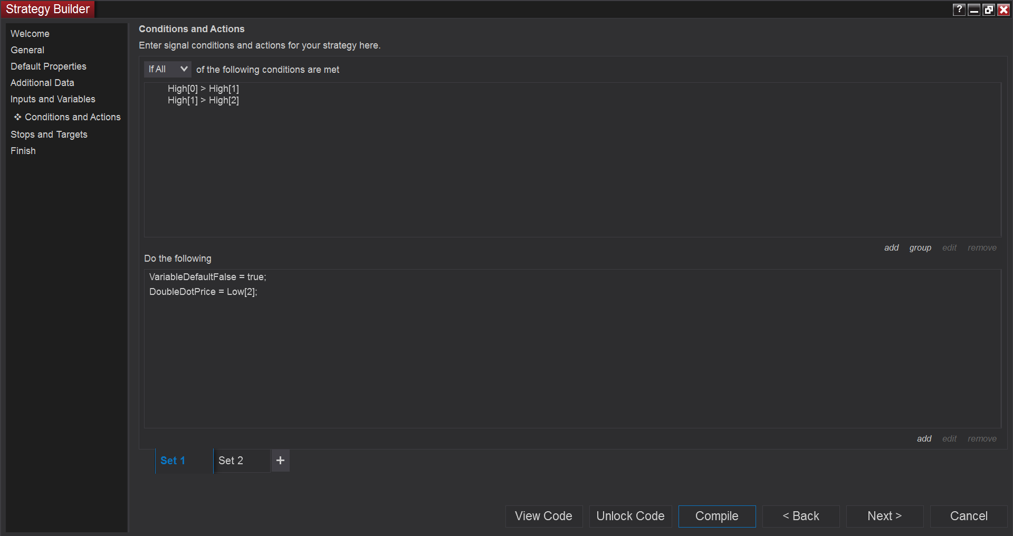Add a new signal condition
Image resolution: width=1013 pixels, height=536 pixels.
click(891, 248)
